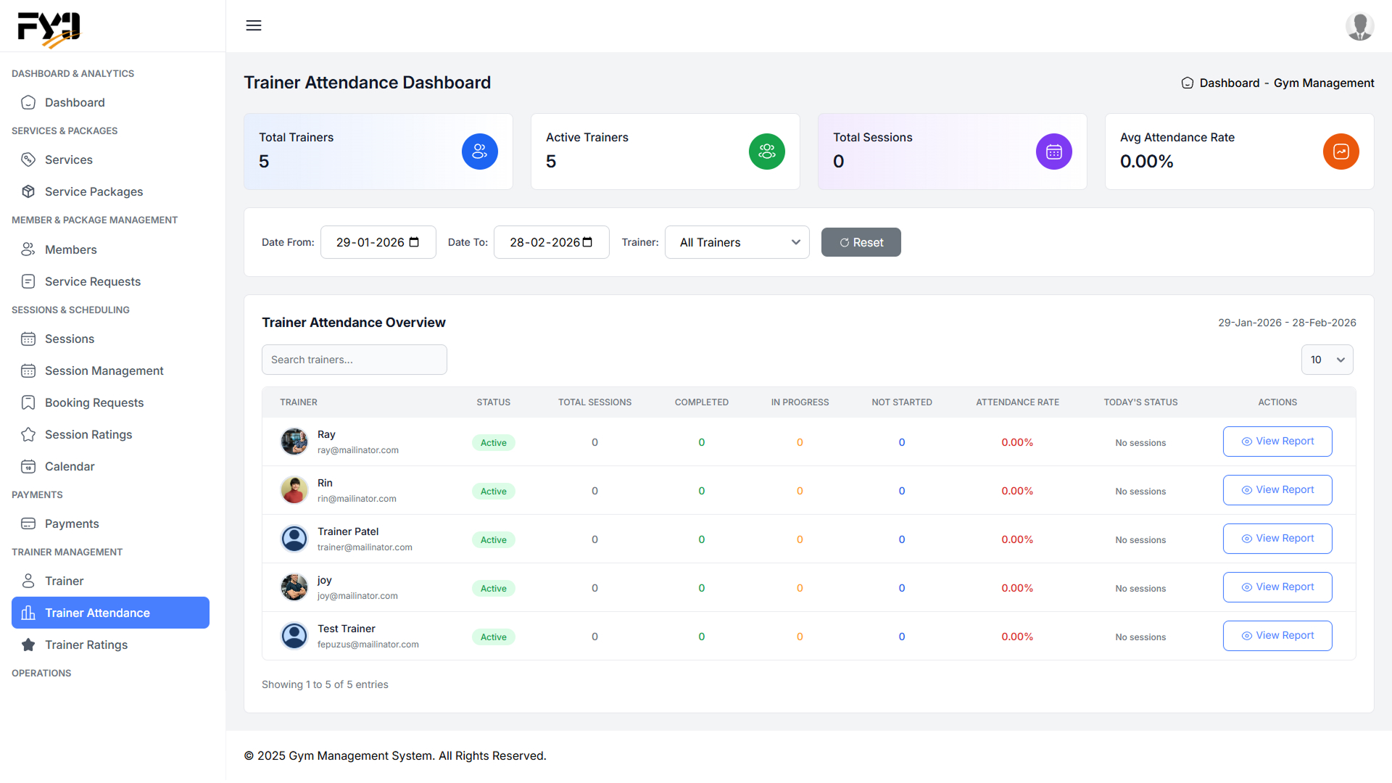The width and height of the screenshot is (1392, 783).
Task: Toggle the sidebar with the hamburger menu
Action: tap(253, 25)
